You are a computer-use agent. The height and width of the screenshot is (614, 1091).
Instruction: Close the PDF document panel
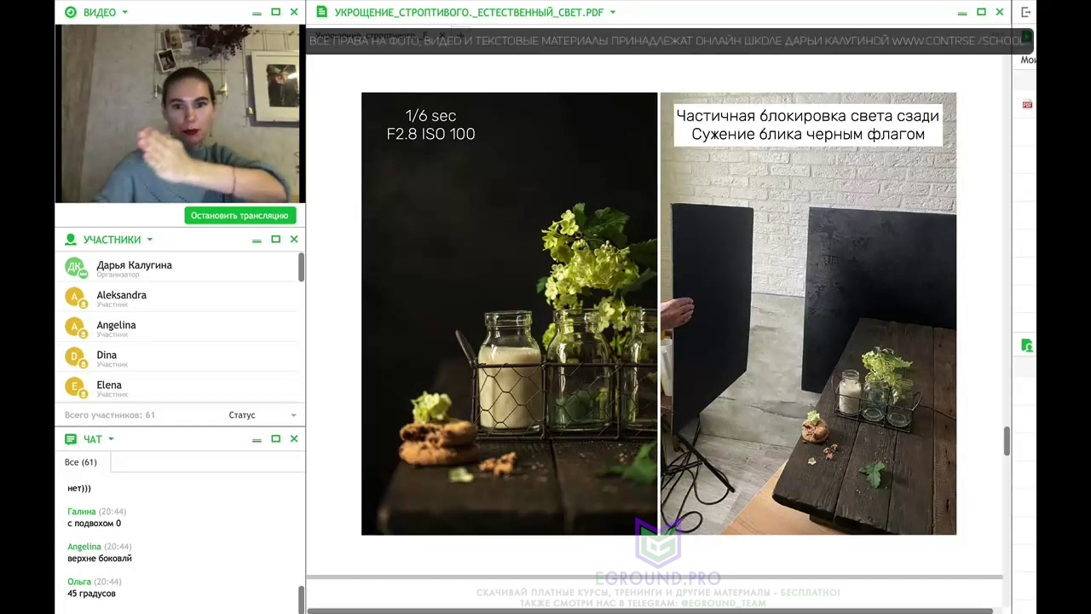pyautogui.click(x=1000, y=12)
